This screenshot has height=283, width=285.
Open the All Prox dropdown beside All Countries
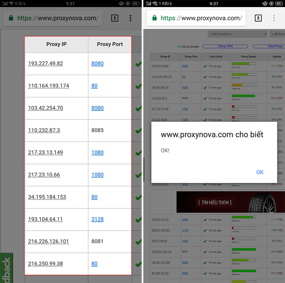pyautogui.click(x=278, y=34)
